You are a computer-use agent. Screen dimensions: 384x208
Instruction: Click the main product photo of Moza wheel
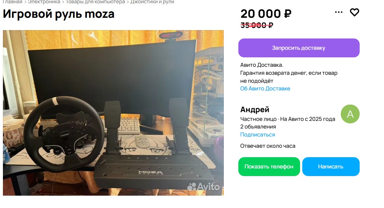(113, 113)
